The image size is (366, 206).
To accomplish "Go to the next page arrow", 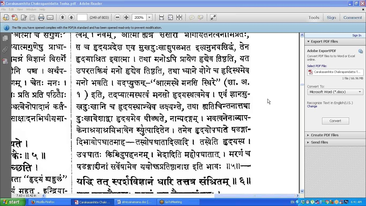I will (x=71, y=17).
